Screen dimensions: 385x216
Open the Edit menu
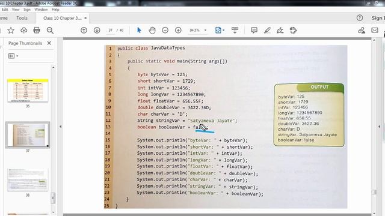(x=5, y=10)
